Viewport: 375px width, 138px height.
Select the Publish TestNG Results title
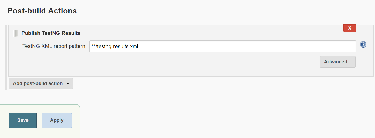(51, 33)
